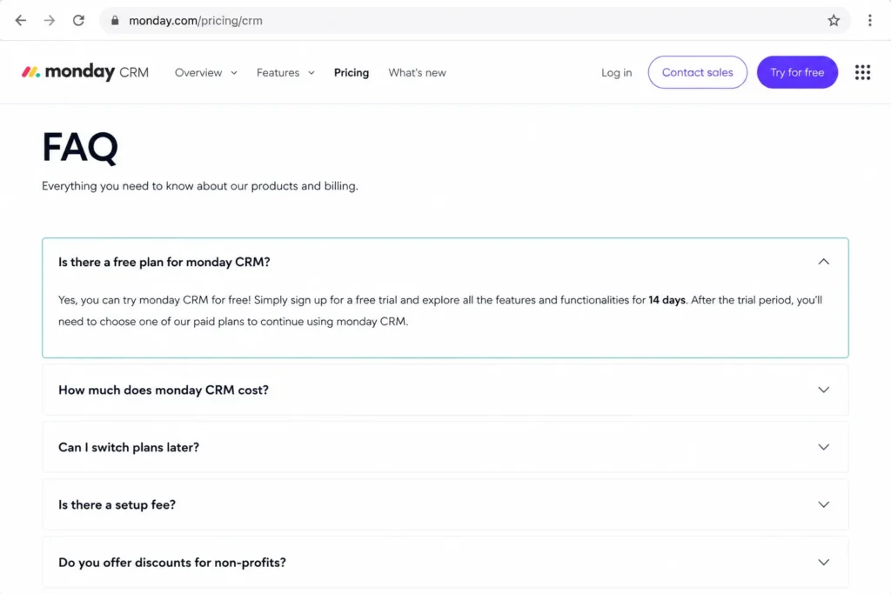Reload the monday.com pricing page
The height and width of the screenshot is (594, 891).
(78, 21)
